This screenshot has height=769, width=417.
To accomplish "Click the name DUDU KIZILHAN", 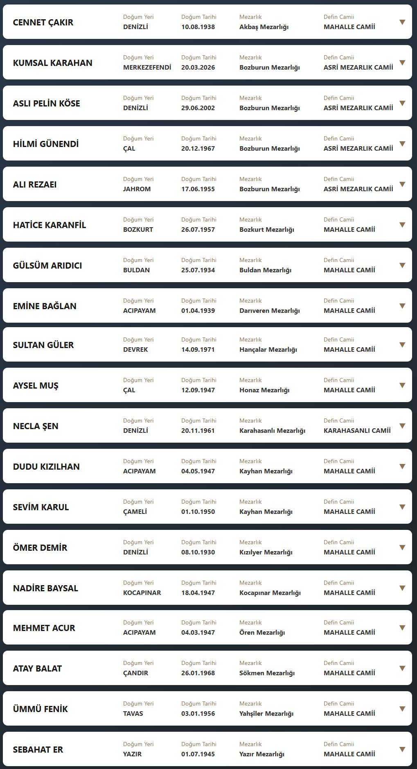I will (x=46, y=466).
